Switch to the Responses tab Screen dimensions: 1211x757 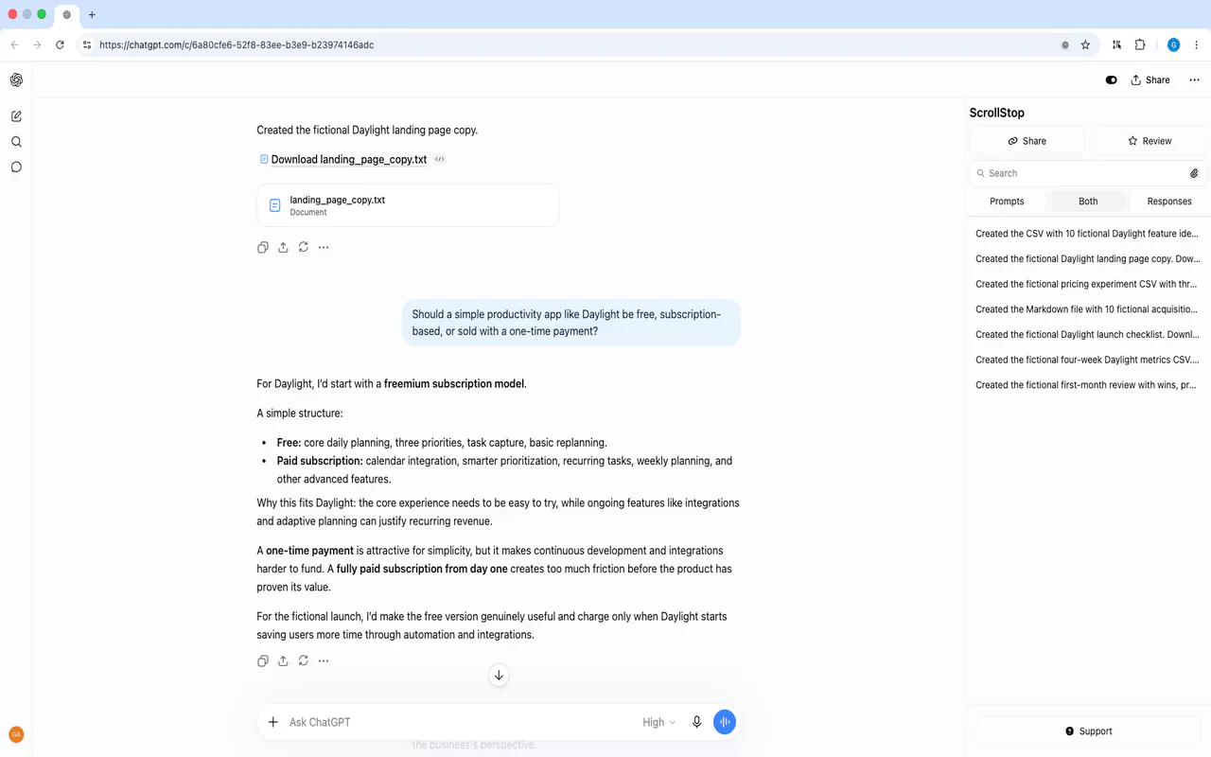click(x=1169, y=202)
